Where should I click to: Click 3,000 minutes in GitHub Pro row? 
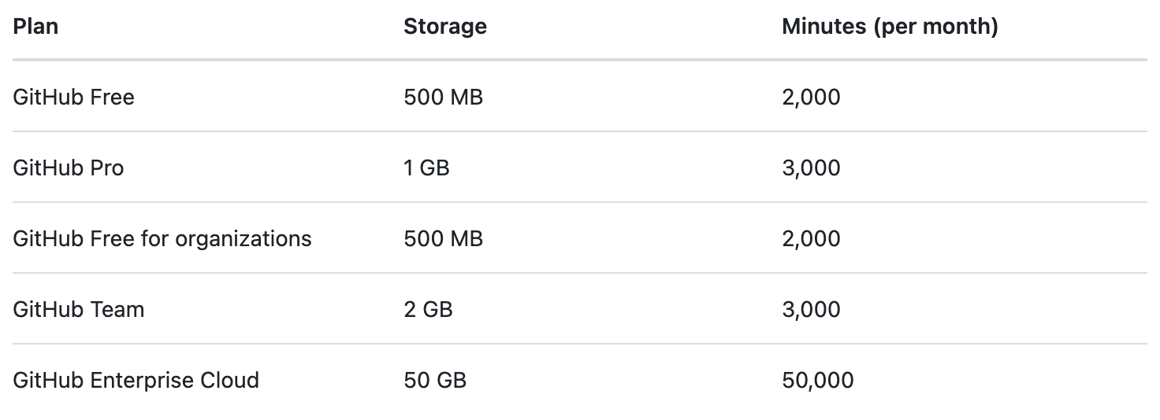click(812, 168)
